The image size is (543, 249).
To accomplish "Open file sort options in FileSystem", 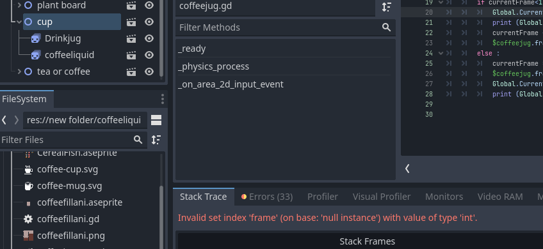I will click(x=156, y=140).
